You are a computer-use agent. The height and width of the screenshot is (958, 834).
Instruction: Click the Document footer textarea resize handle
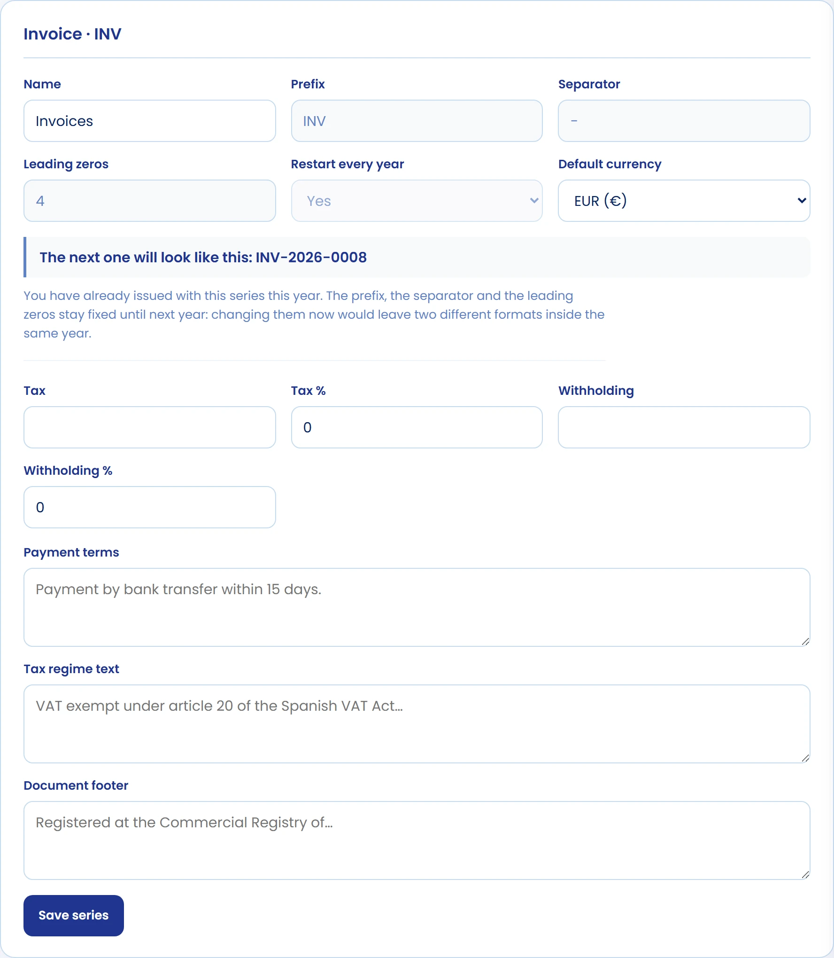pyautogui.click(x=805, y=875)
